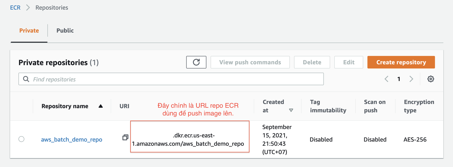The image size is (453, 167).
Task: Select the aws_batch_demo_repo radio button
Action: [x=21, y=139]
